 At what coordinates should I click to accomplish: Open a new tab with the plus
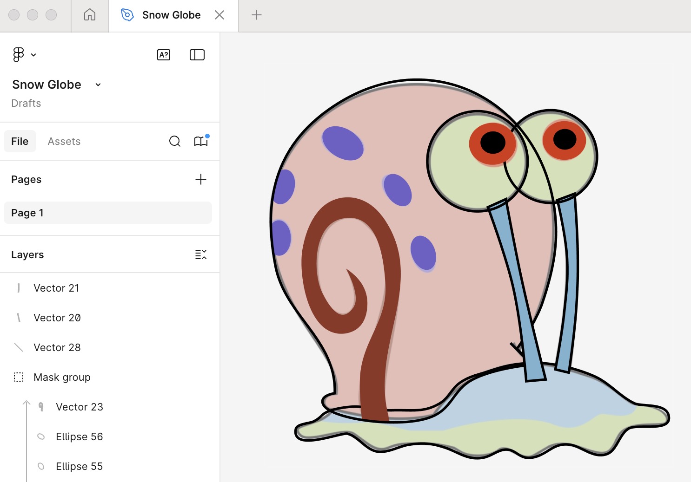point(256,15)
